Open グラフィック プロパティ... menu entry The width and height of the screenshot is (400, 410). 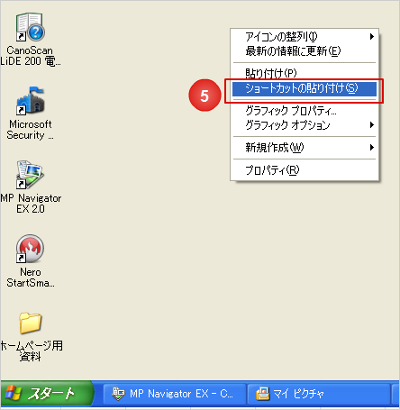point(305,111)
